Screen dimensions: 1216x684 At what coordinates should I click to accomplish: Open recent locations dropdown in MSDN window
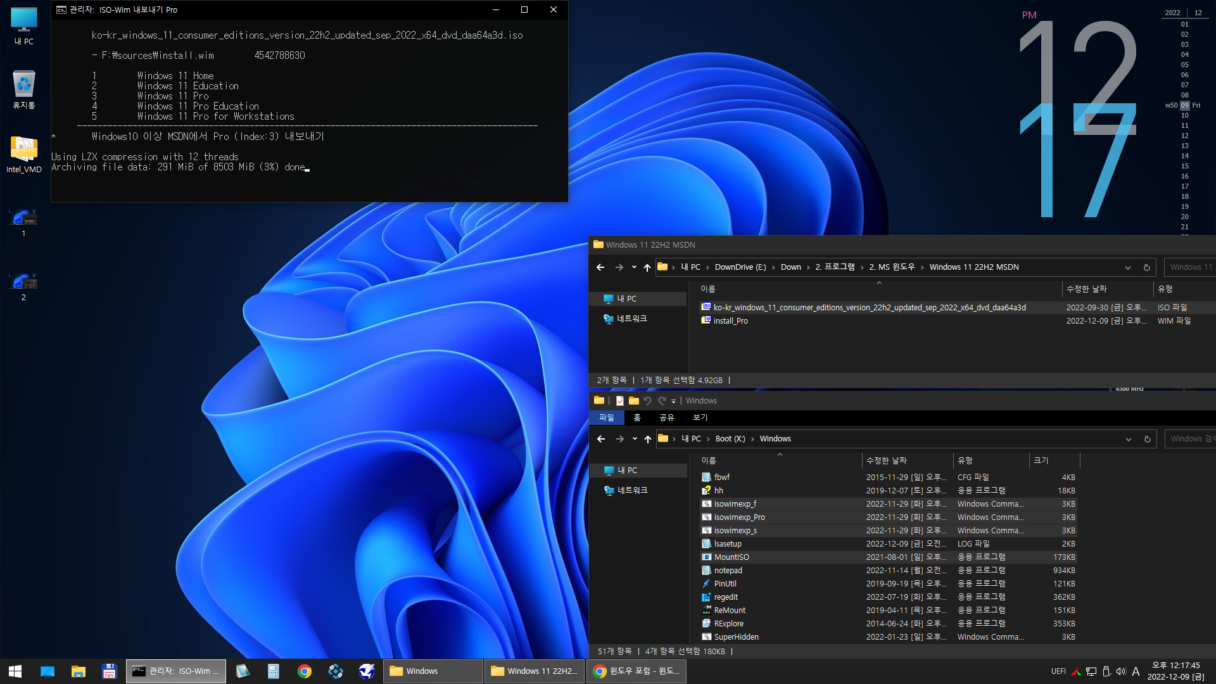[634, 267]
